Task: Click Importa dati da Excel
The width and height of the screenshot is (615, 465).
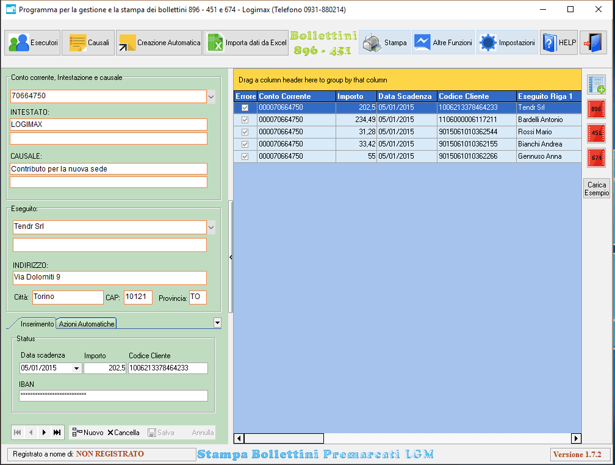Action: [x=245, y=42]
